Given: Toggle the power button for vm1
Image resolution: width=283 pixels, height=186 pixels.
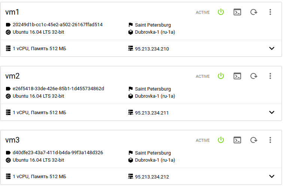Looking at the screenshot, I should point(221,12).
